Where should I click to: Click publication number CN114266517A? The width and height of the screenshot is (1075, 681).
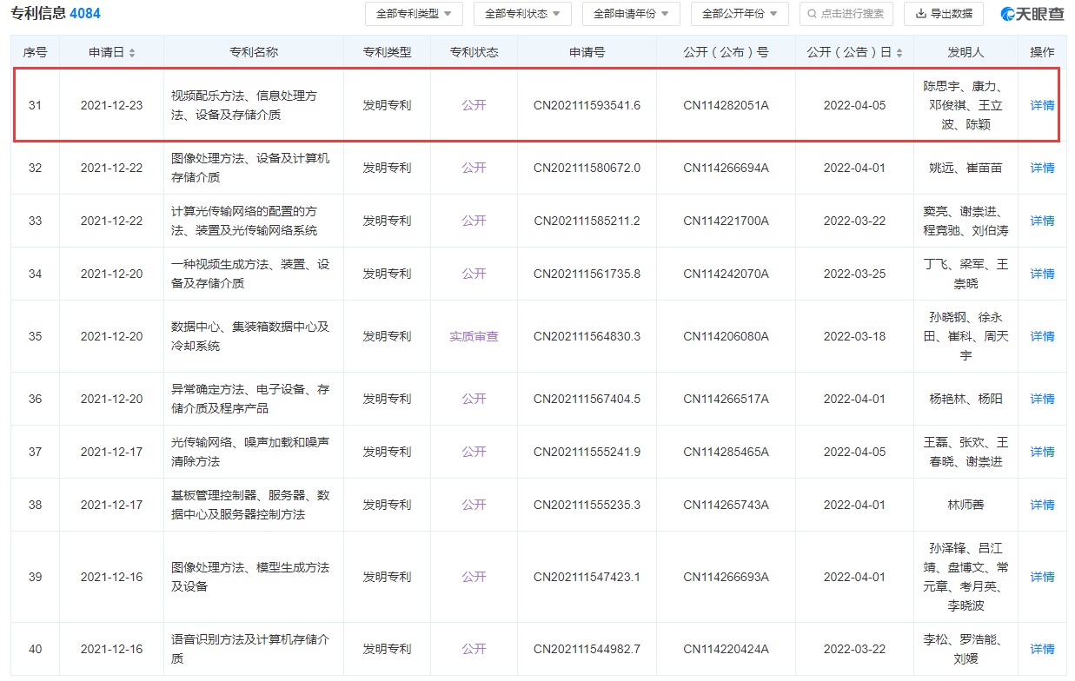pos(726,399)
